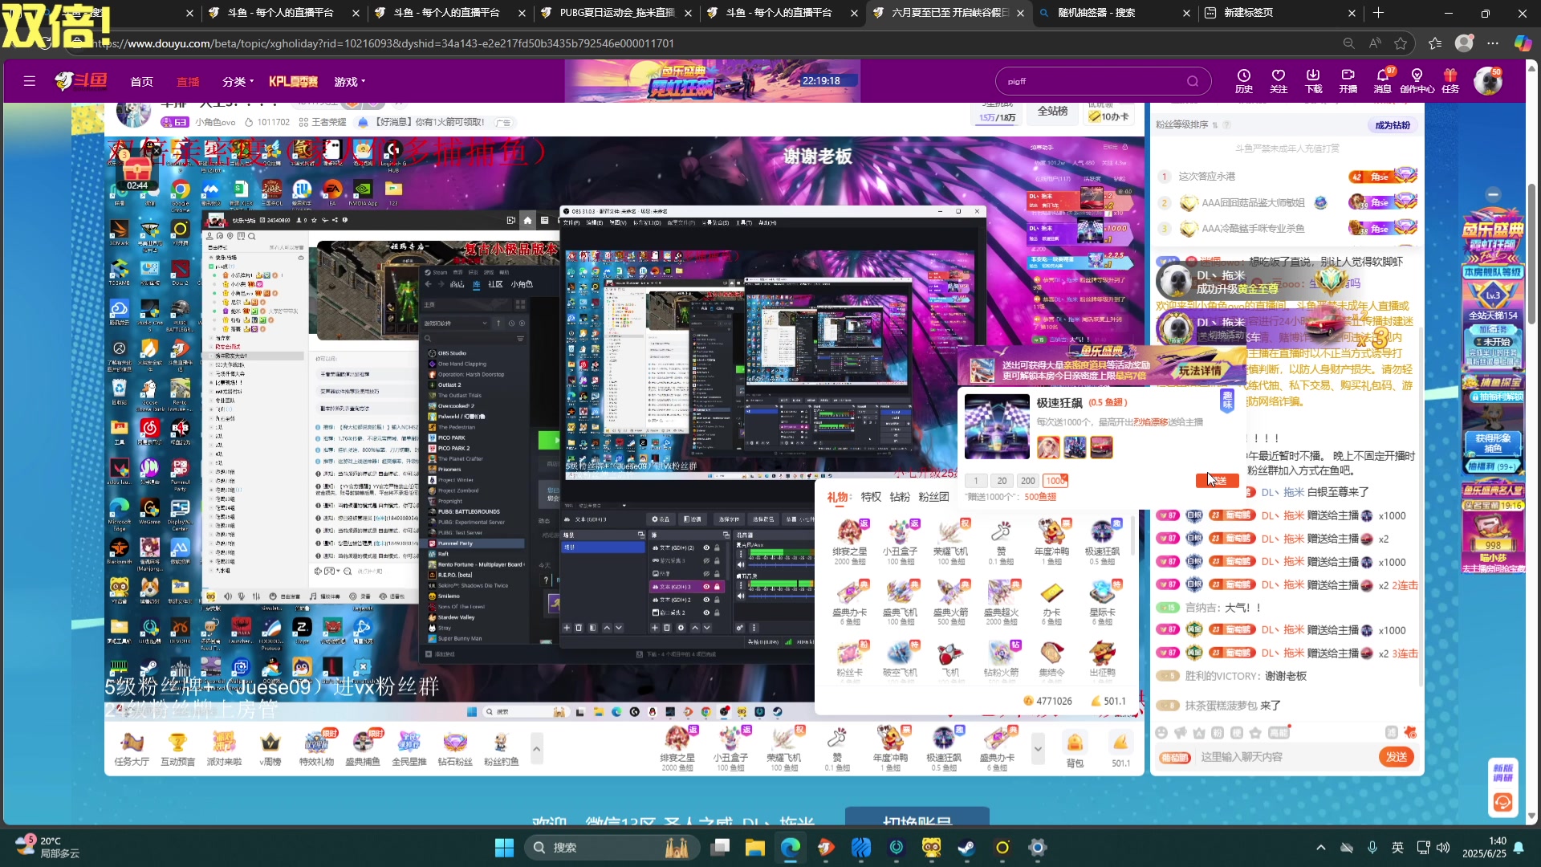The image size is (1541, 867).
Task: Click 互动预言 trophy icon
Action: (177, 749)
